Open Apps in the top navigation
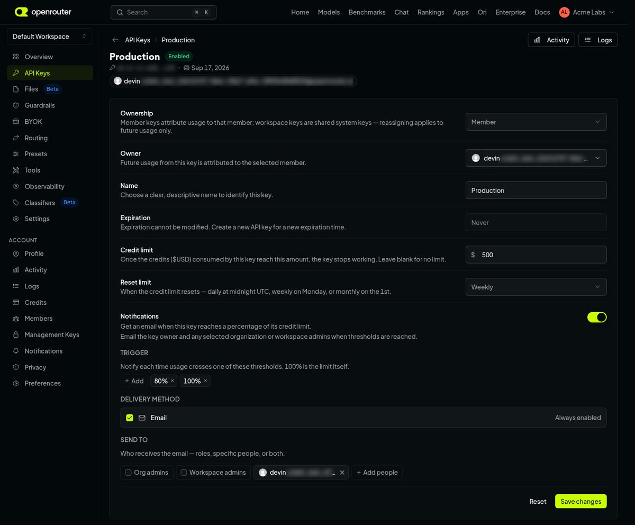Screen dimensions: 635x525 [x=461, y=12]
